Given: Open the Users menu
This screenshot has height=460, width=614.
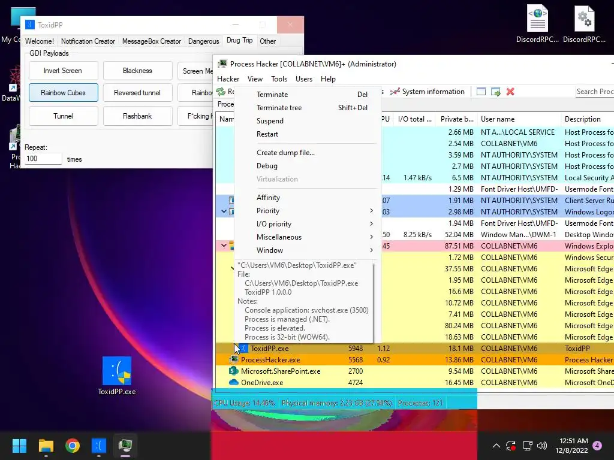Looking at the screenshot, I should 304,79.
